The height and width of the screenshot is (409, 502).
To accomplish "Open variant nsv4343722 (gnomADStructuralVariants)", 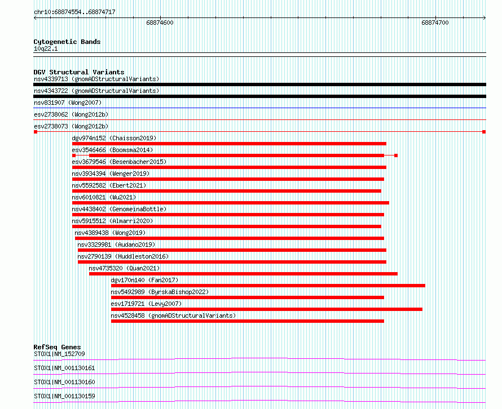I will (96, 91).
